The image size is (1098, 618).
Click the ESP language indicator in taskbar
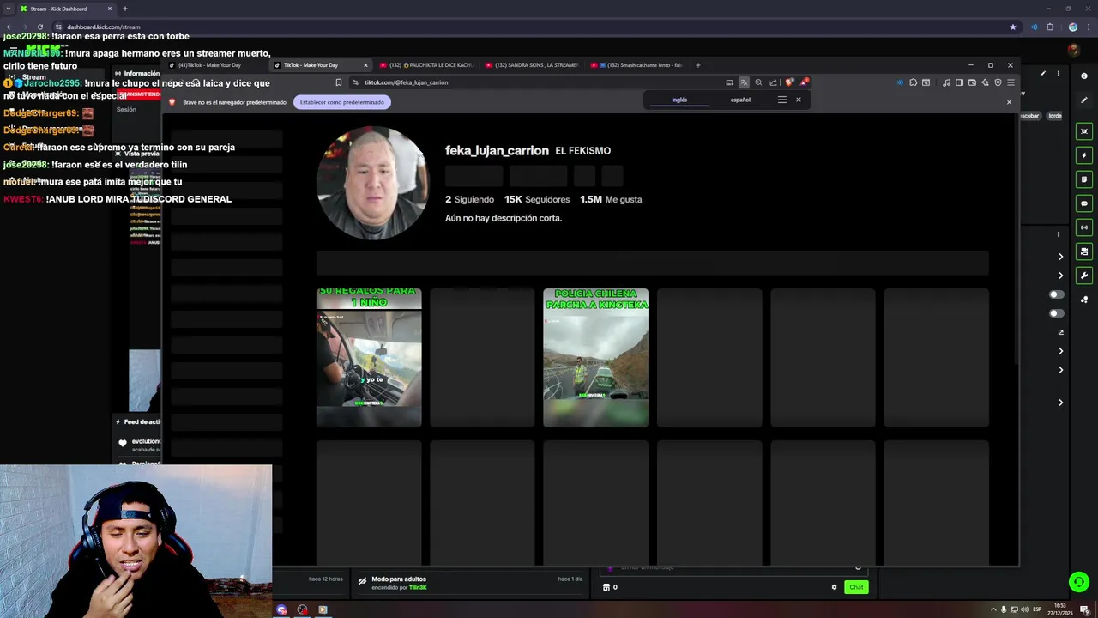click(x=1037, y=609)
